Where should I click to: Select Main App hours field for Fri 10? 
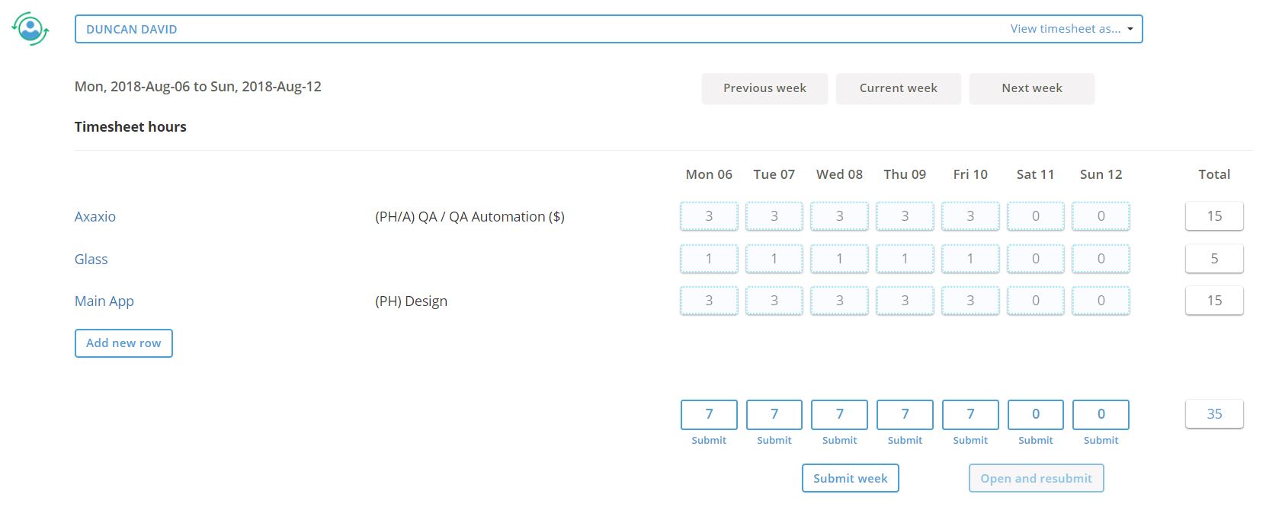pyautogui.click(x=970, y=301)
